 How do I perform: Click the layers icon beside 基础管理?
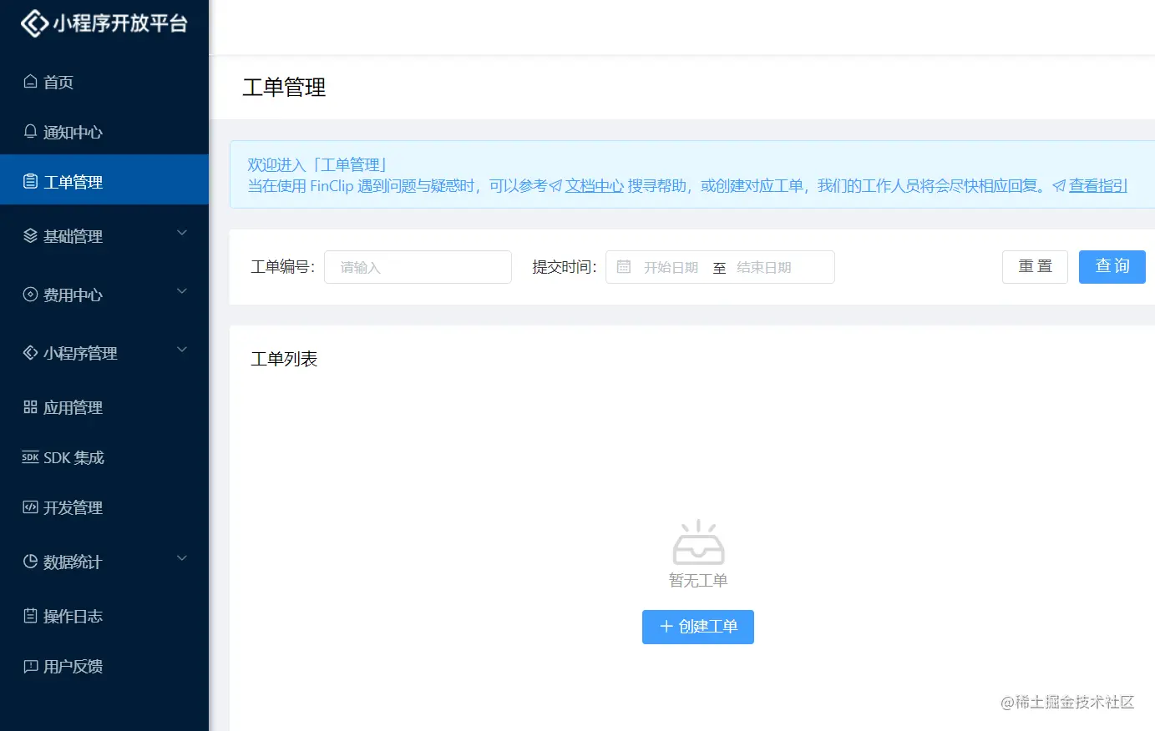(31, 236)
